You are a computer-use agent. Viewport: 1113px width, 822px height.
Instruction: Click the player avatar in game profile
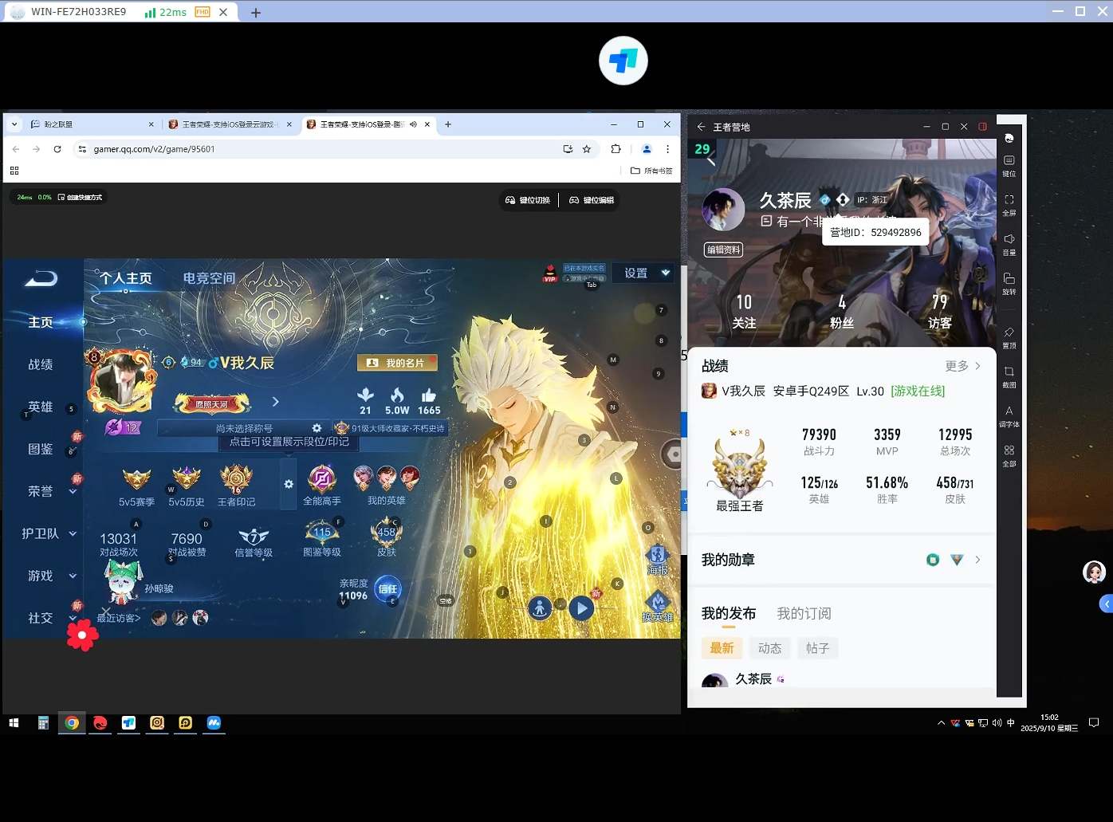pos(121,380)
